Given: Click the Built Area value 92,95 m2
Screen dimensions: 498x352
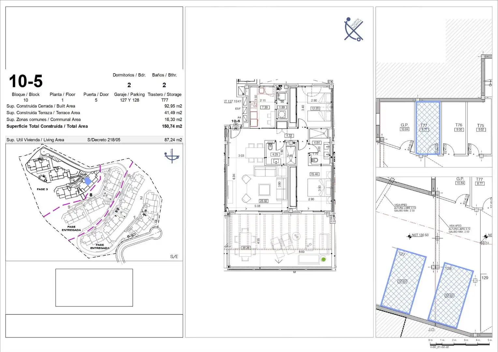Looking at the screenshot, I should (x=173, y=106).
